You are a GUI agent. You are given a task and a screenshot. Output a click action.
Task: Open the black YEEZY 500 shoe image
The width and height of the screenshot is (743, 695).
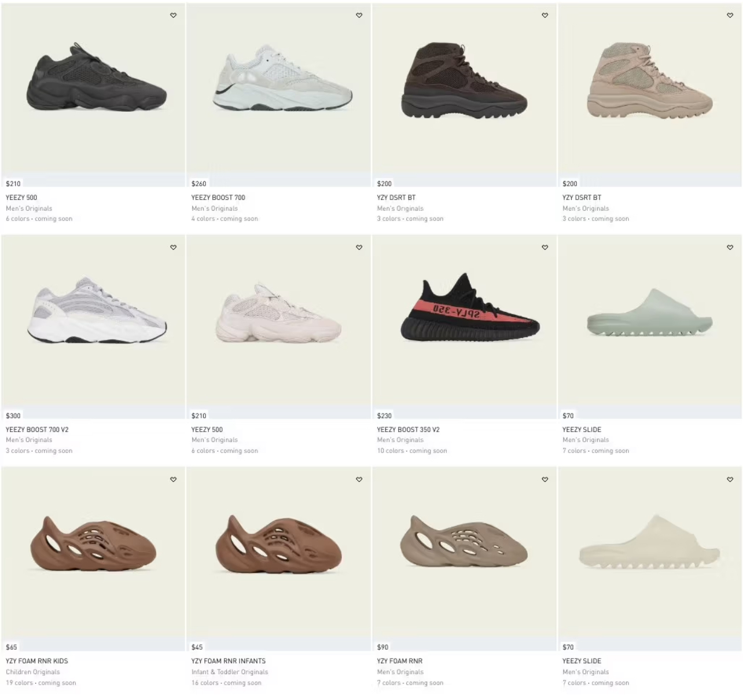click(x=97, y=76)
